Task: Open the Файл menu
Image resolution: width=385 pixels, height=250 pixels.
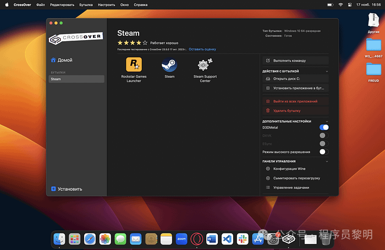Action: pyautogui.click(x=41, y=4)
